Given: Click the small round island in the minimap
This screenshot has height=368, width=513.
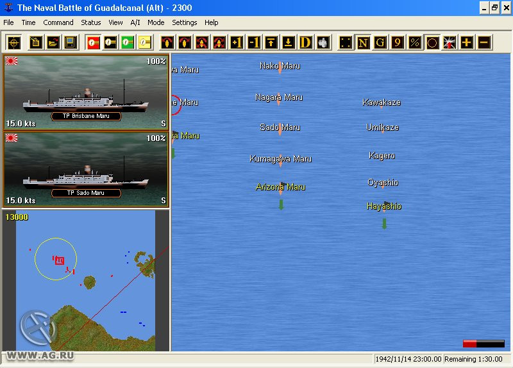Looking at the screenshot, I should [89, 282].
